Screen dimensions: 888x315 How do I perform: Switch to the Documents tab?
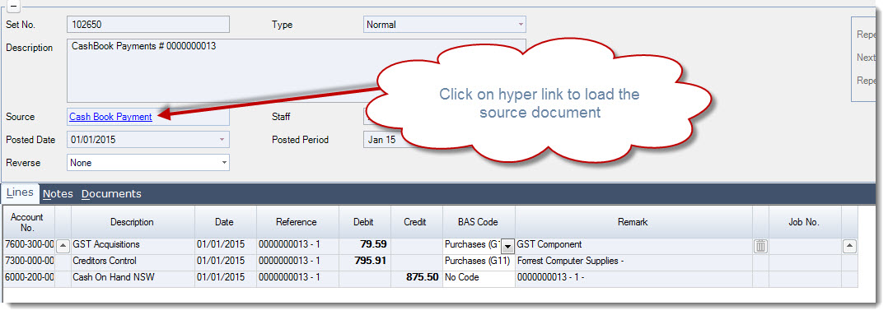(x=111, y=194)
